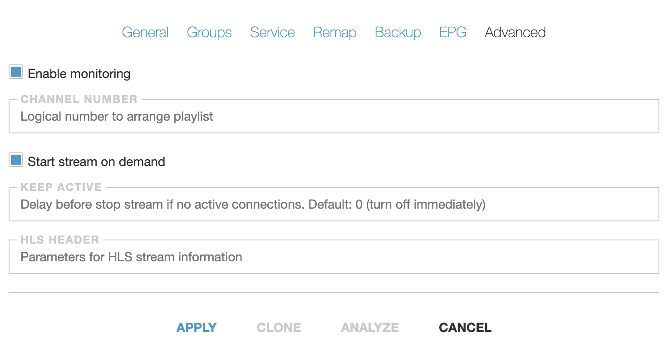Go to the Remap tab
The height and width of the screenshot is (352, 668).
pos(334,32)
